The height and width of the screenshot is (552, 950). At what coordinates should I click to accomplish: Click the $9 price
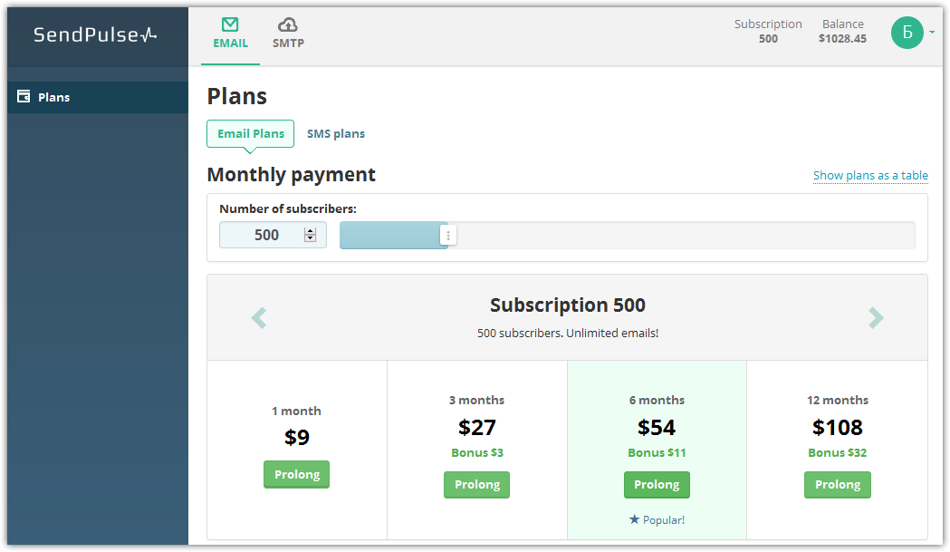[297, 437]
